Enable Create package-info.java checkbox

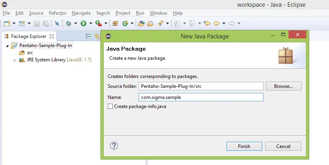point(110,106)
